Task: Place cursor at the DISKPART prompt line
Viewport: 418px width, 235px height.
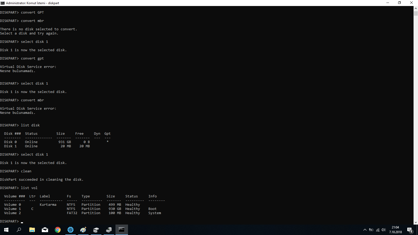Action: tap(22, 221)
